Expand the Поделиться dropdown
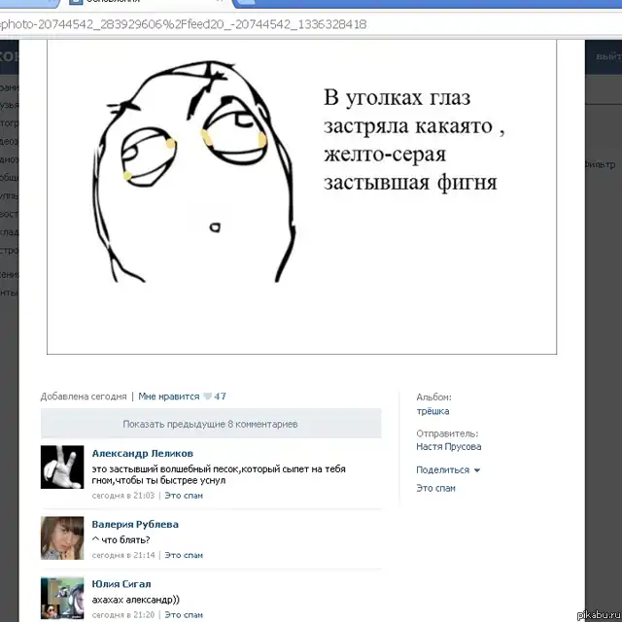The width and height of the screenshot is (622, 622). tap(448, 469)
